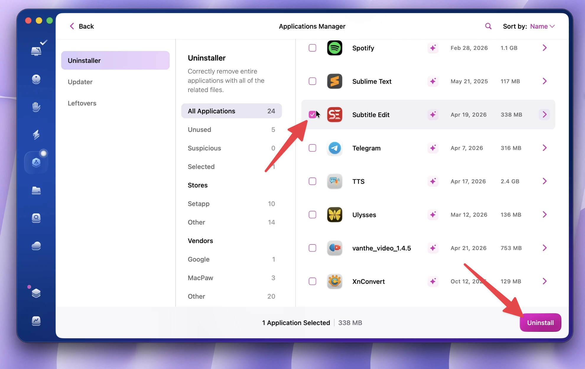Uncheck the Subtitle Edit checkbox

pos(312,115)
